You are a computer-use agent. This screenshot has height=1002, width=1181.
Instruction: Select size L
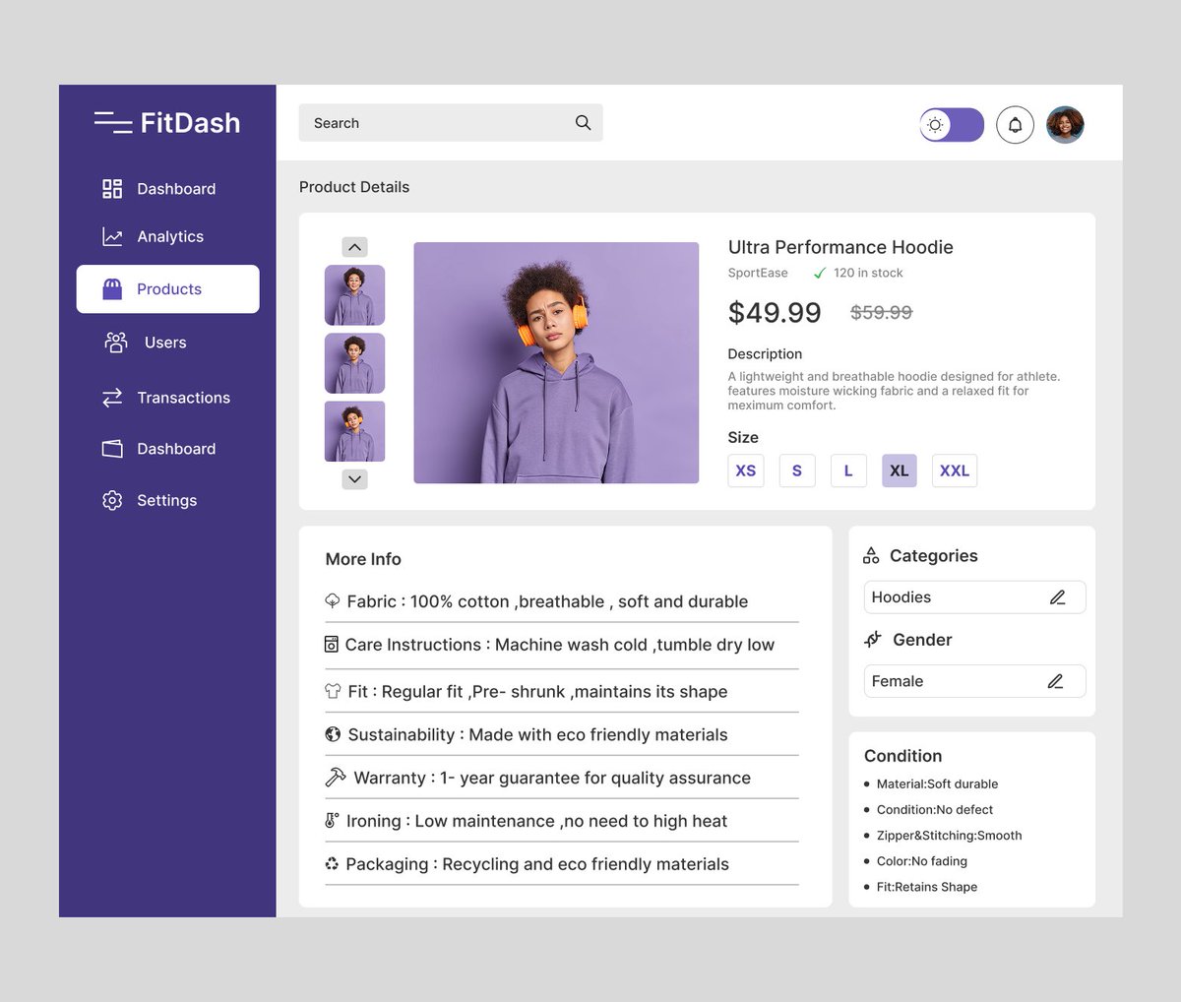click(848, 470)
